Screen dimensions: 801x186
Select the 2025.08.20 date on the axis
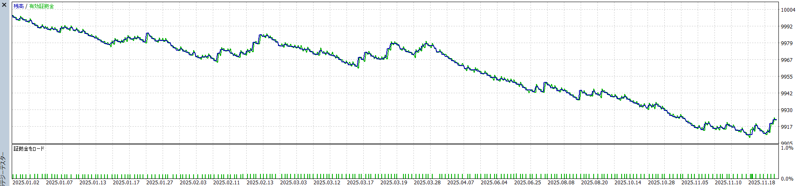594,183
